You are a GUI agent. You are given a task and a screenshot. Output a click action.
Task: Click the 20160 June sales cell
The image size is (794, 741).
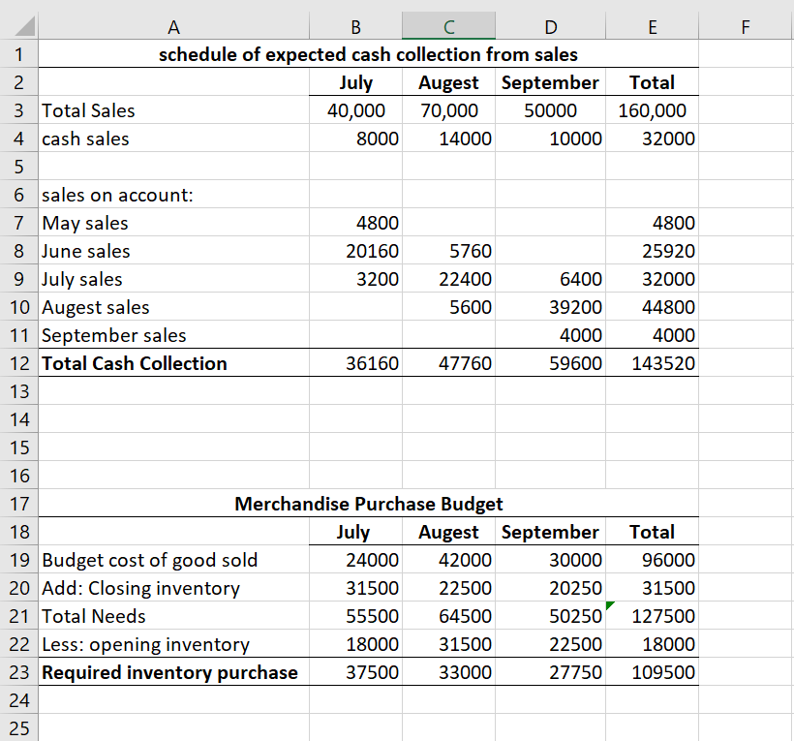[x=355, y=251]
